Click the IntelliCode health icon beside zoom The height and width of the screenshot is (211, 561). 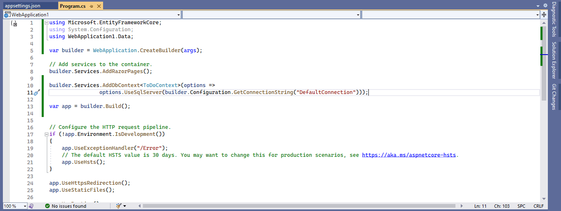point(31,206)
